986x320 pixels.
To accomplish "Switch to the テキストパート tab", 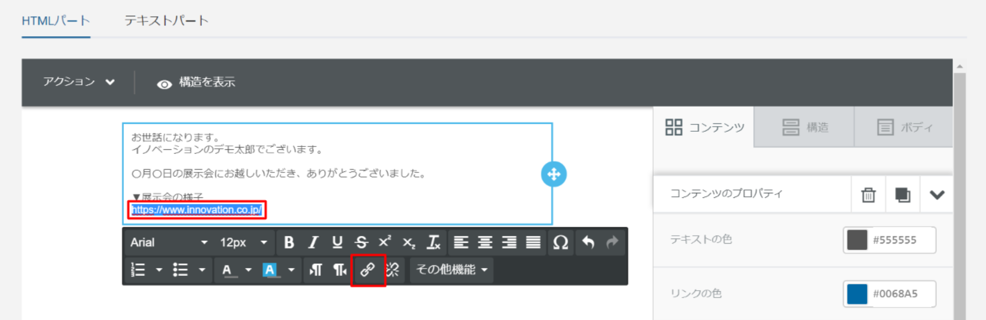I will tap(167, 21).
